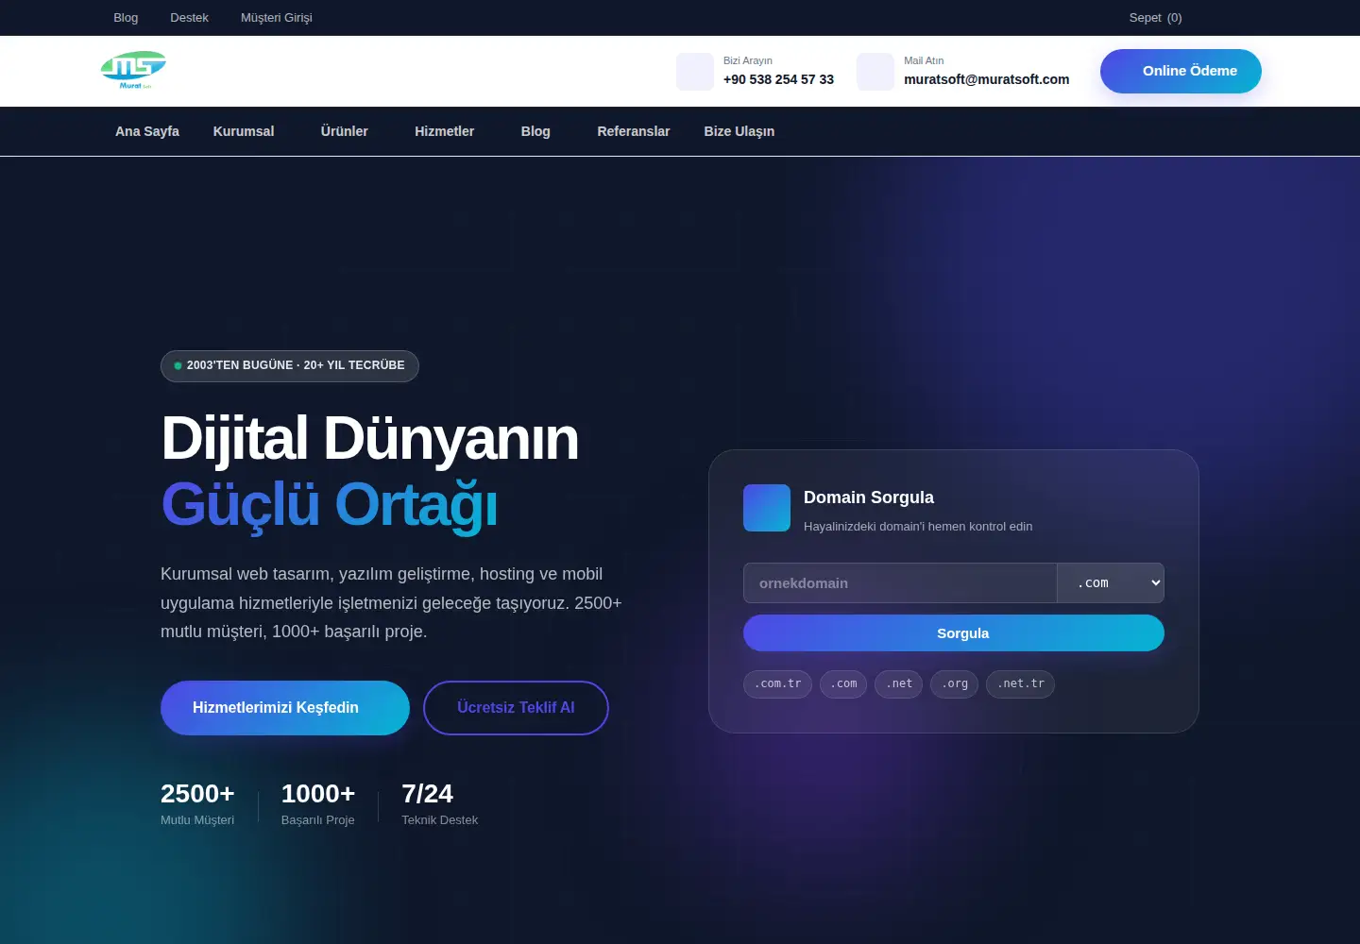Viewport: 1360px width, 944px height.
Task: Click the Domain Sorgula heading
Action: pyautogui.click(x=869, y=497)
